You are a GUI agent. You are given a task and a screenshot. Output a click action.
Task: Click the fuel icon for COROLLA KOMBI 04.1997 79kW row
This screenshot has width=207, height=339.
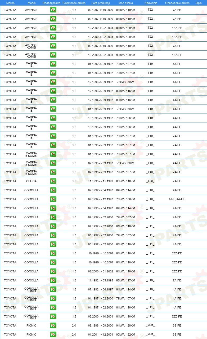[53, 298]
